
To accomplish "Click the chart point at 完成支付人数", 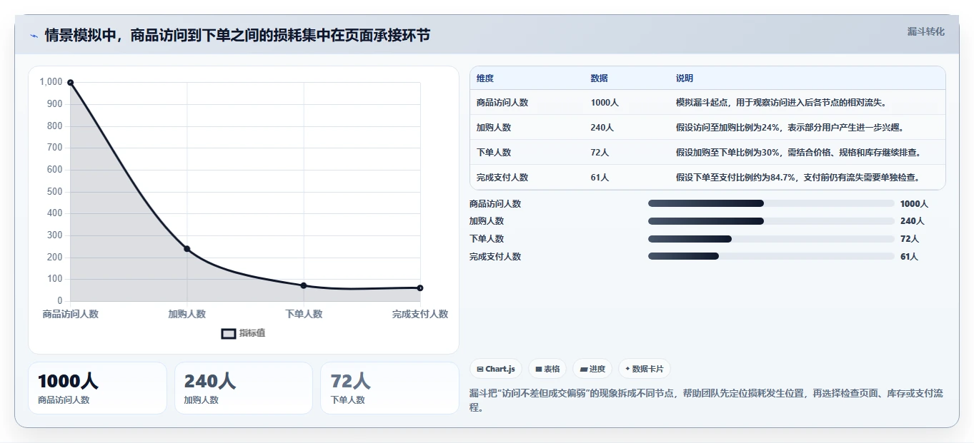I will click(x=420, y=288).
